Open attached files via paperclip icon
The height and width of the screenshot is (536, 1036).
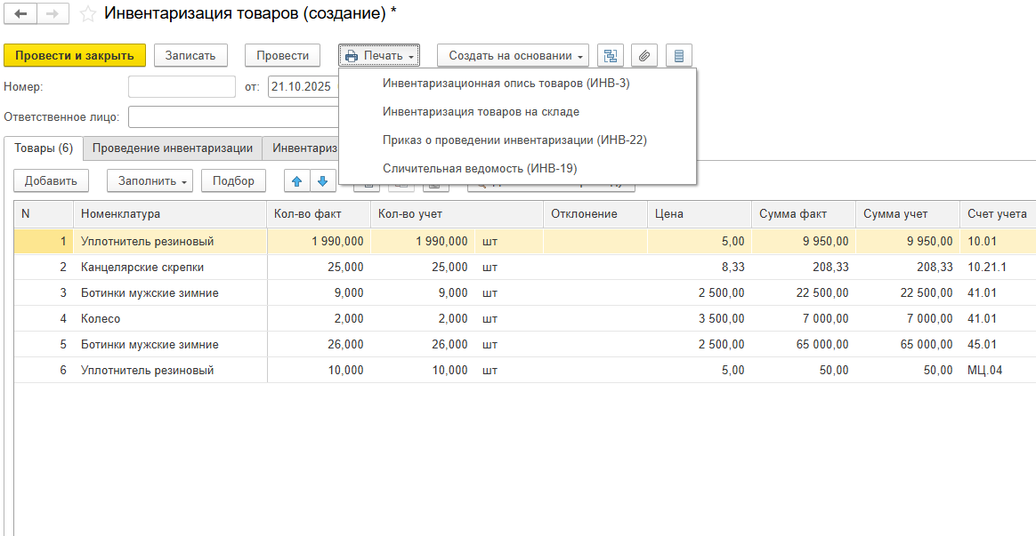pos(644,55)
